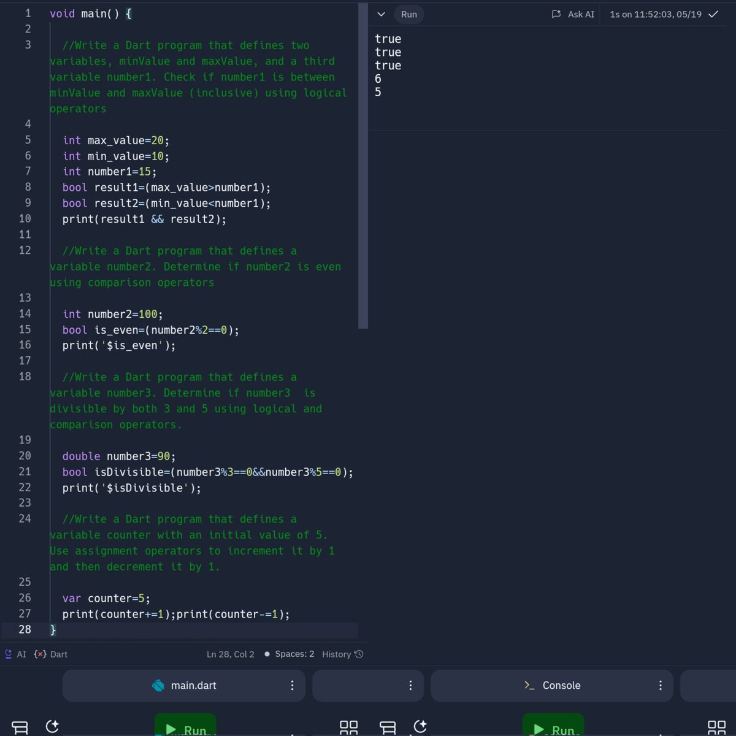This screenshot has height=736, width=736.
Task: Click the comment about number2 being even
Action: click(195, 267)
